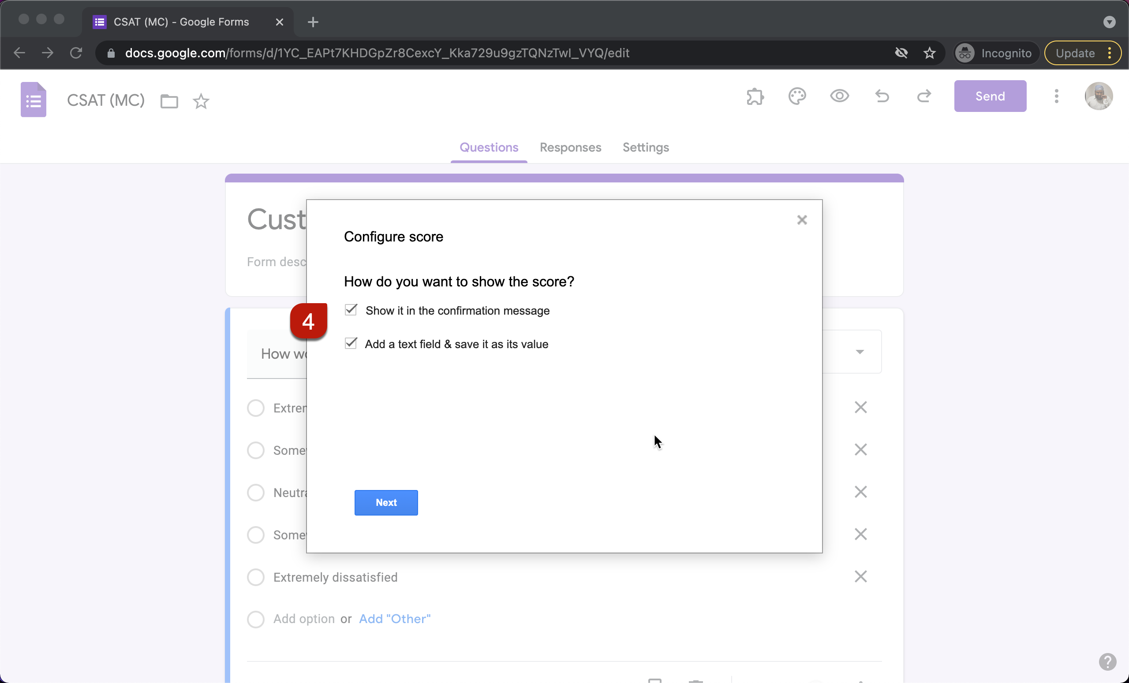Uncheck 'Show it in the confirmation message'
The width and height of the screenshot is (1129, 683).
[351, 310]
